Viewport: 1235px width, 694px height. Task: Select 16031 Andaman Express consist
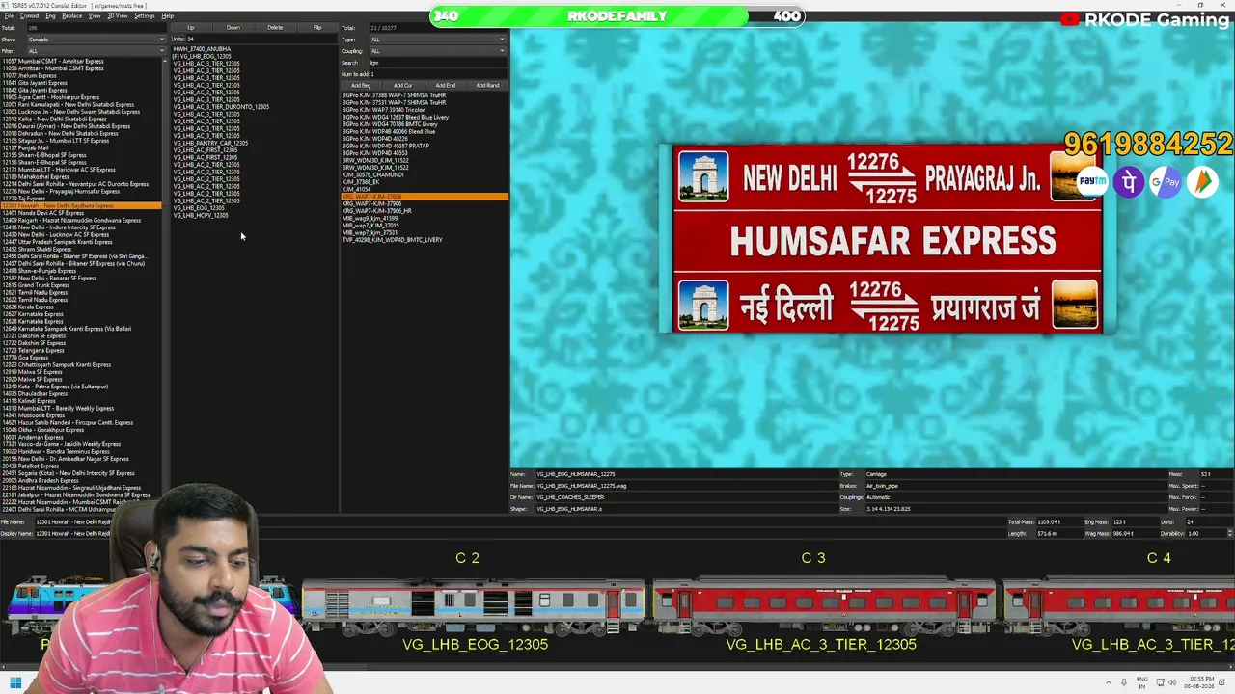click(33, 437)
